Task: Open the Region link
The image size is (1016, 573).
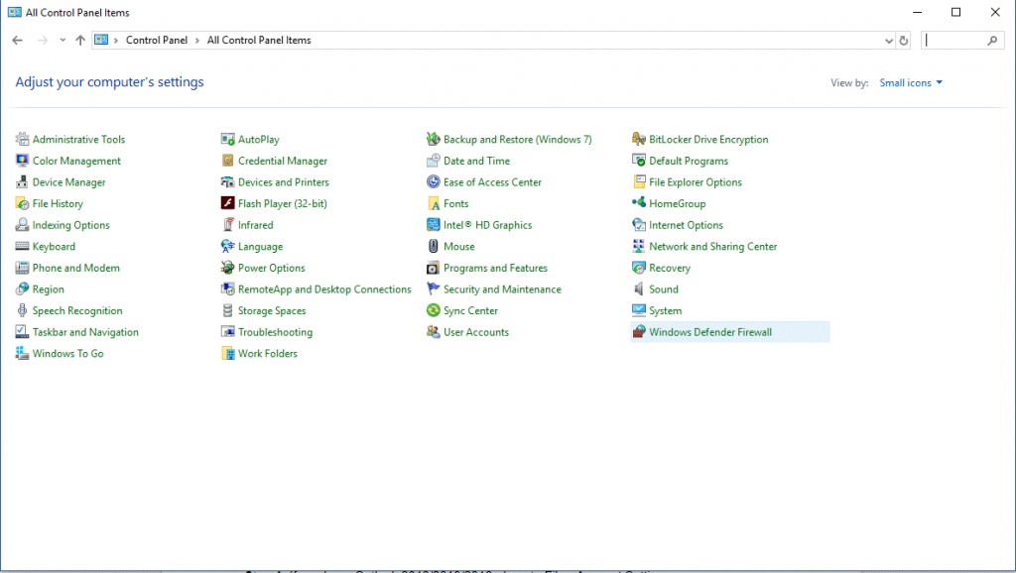Action: 48,288
